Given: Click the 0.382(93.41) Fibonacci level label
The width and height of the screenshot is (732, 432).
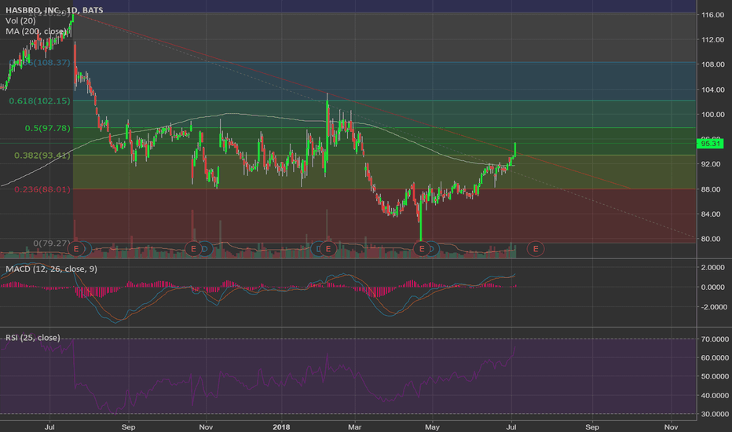Looking at the screenshot, I should point(42,155).
